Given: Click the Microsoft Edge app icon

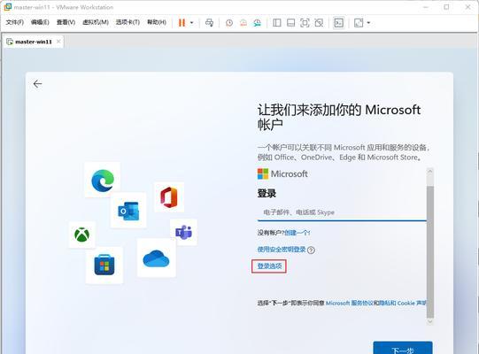Looking at the screenshot, I should tap(103, 181).
